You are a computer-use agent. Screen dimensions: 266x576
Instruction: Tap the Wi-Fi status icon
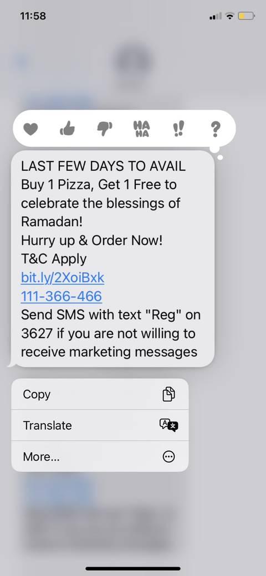point(229,16)
